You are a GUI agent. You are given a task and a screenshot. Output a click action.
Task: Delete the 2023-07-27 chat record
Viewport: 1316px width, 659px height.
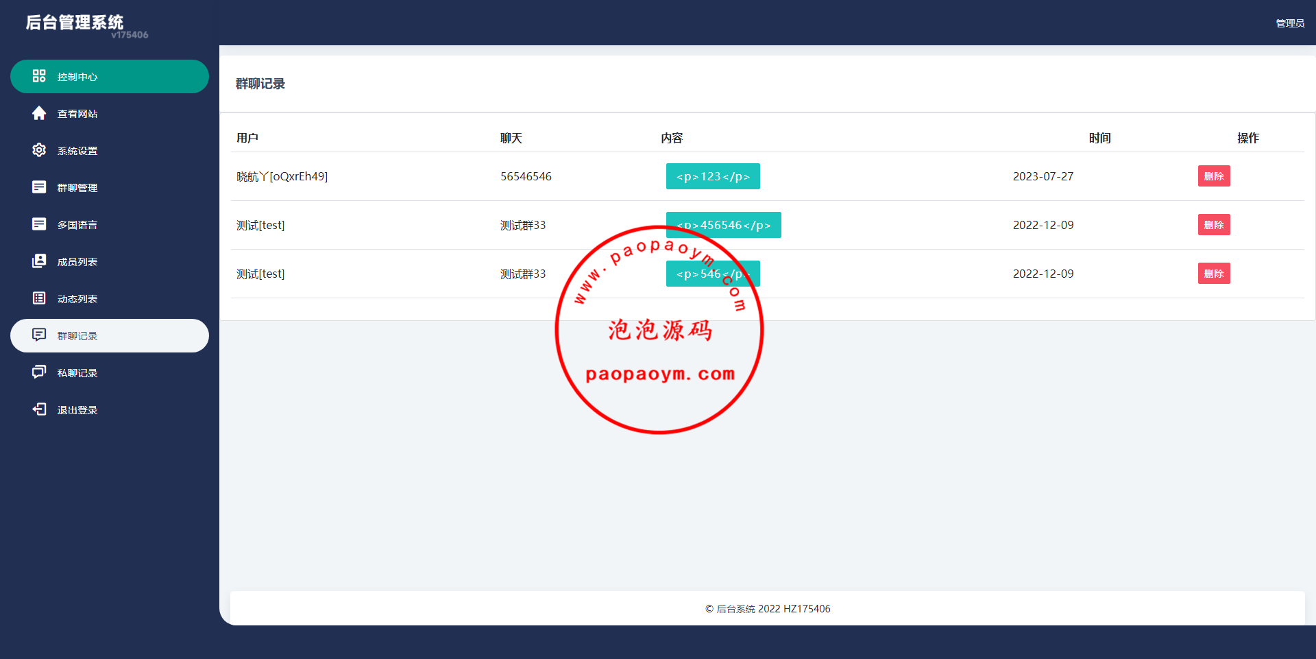[1213, 176]
